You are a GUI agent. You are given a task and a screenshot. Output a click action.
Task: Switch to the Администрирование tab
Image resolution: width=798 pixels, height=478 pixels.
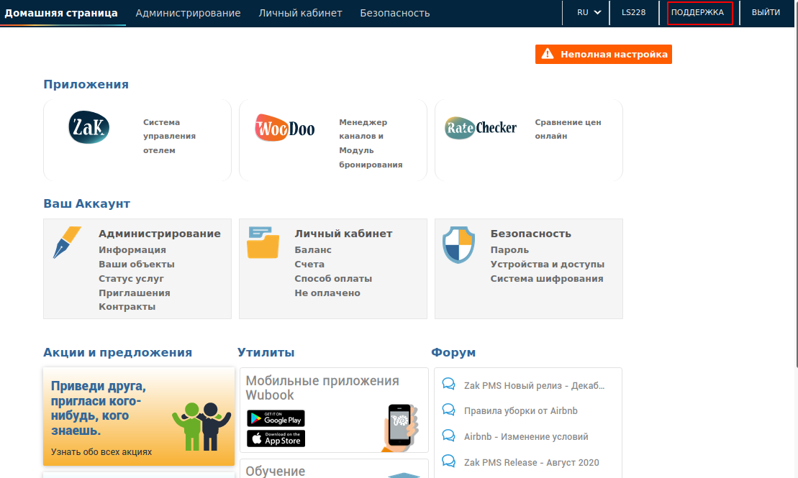coord(188,13)
